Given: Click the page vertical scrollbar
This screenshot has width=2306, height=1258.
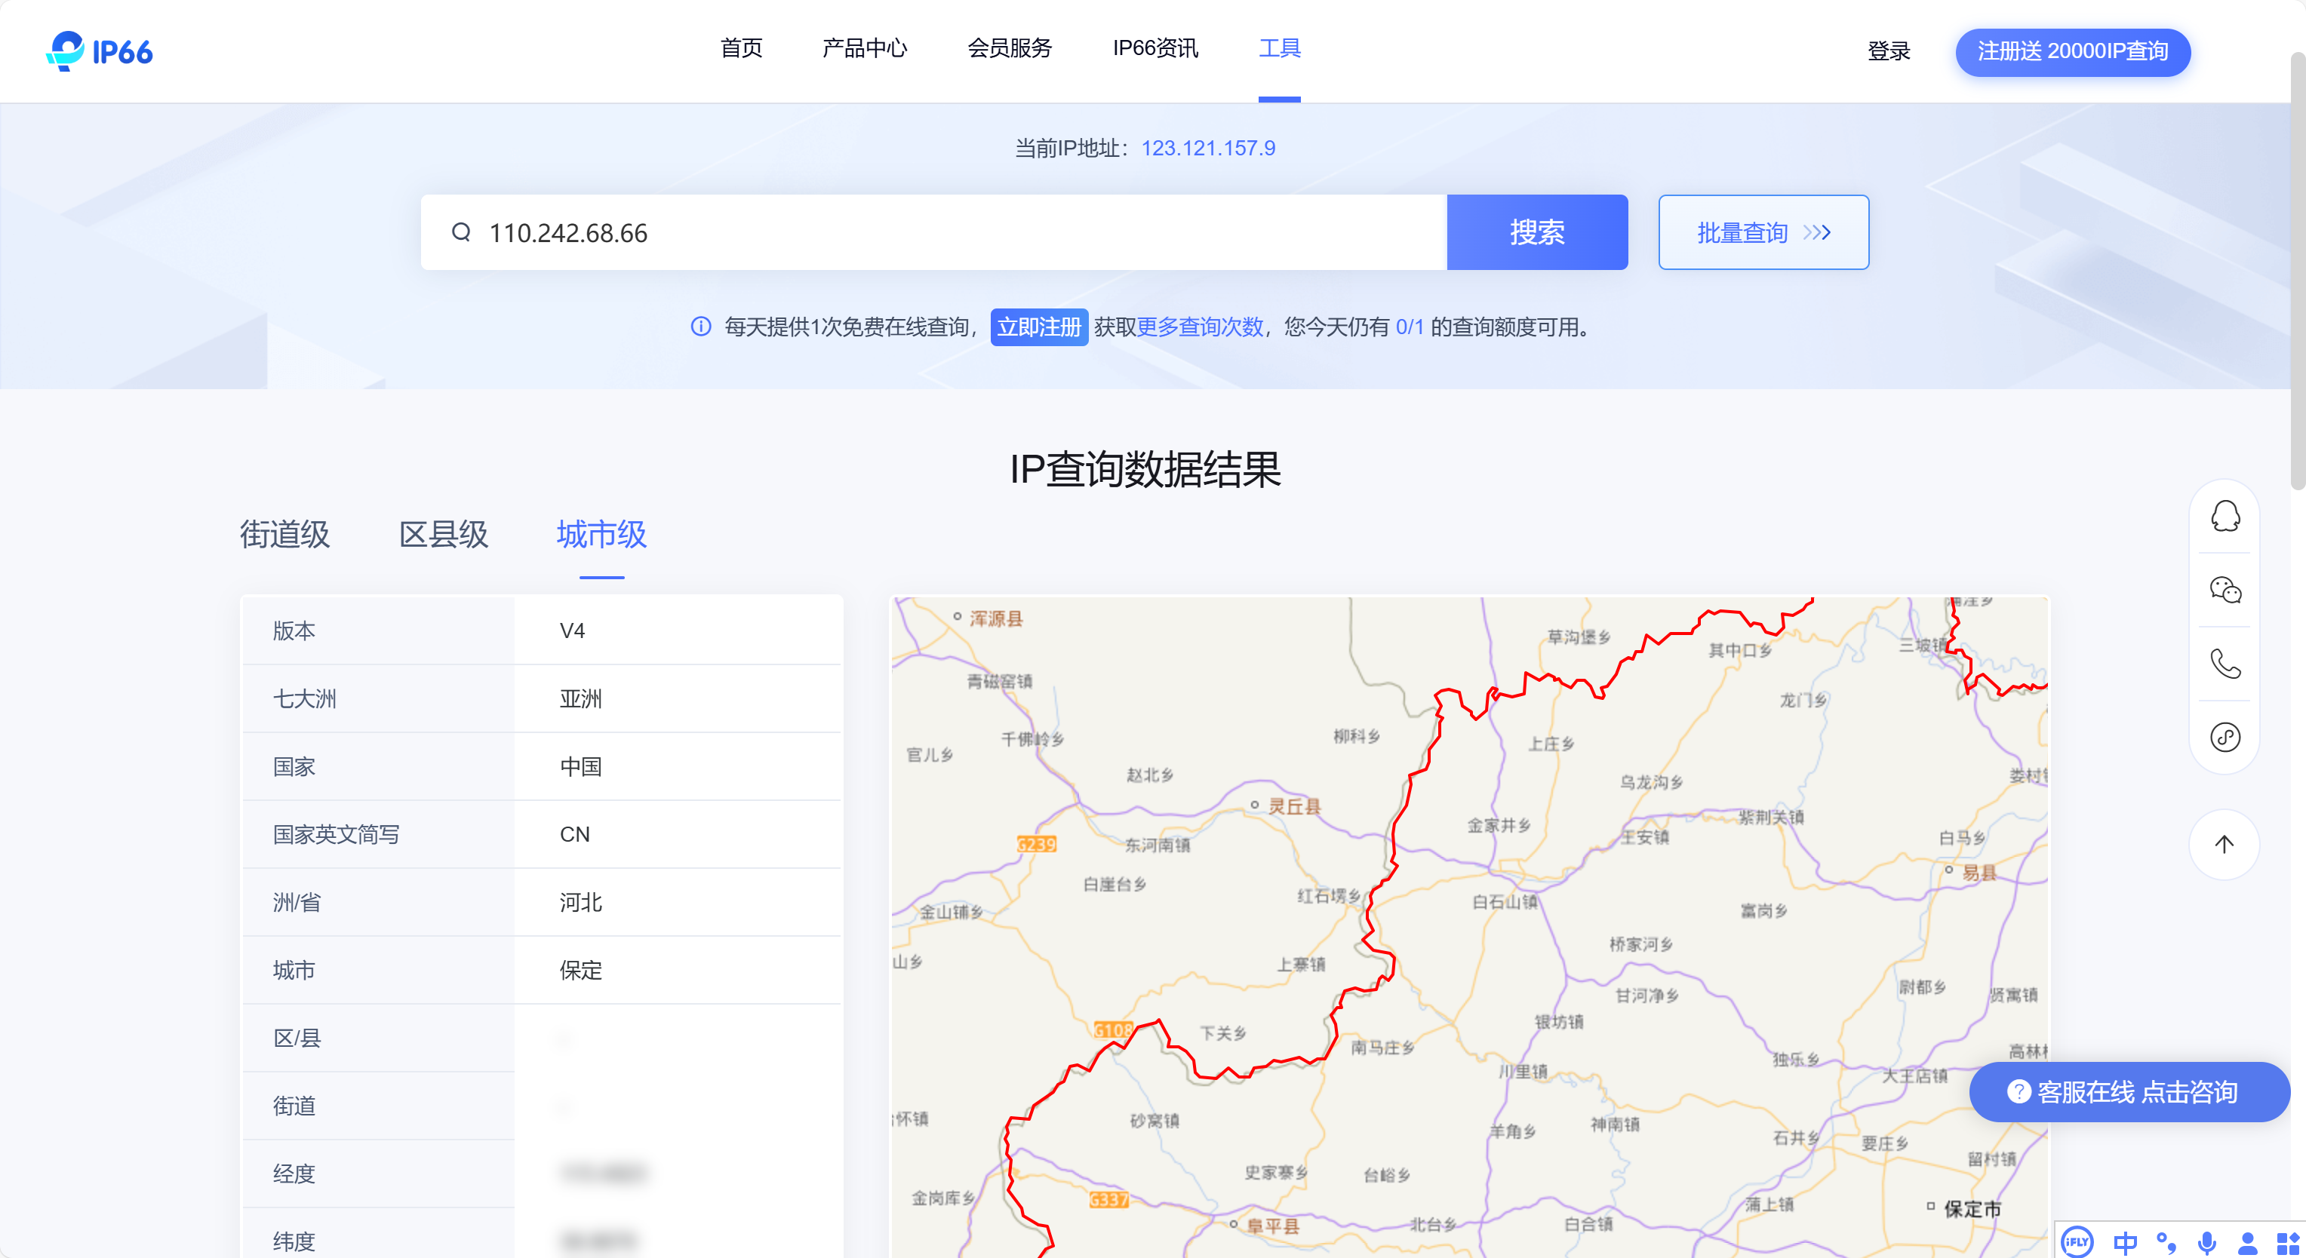Looking at the screenshot, I should [2297, 268].
